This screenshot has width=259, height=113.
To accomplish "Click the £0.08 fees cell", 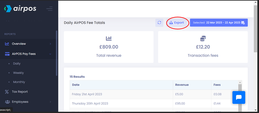I will coord(218,94).
